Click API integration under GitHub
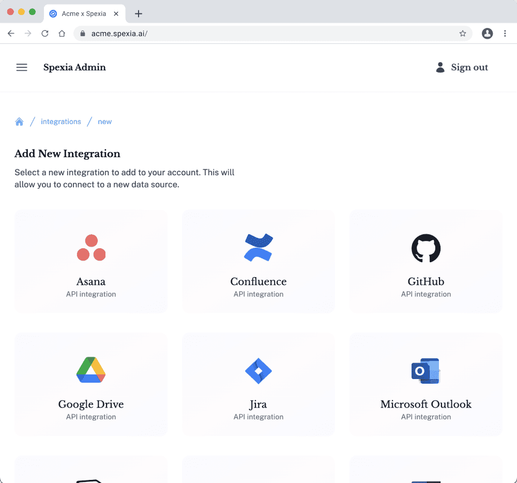The height and width of the screenshot is (483, 517). [426, 294]
